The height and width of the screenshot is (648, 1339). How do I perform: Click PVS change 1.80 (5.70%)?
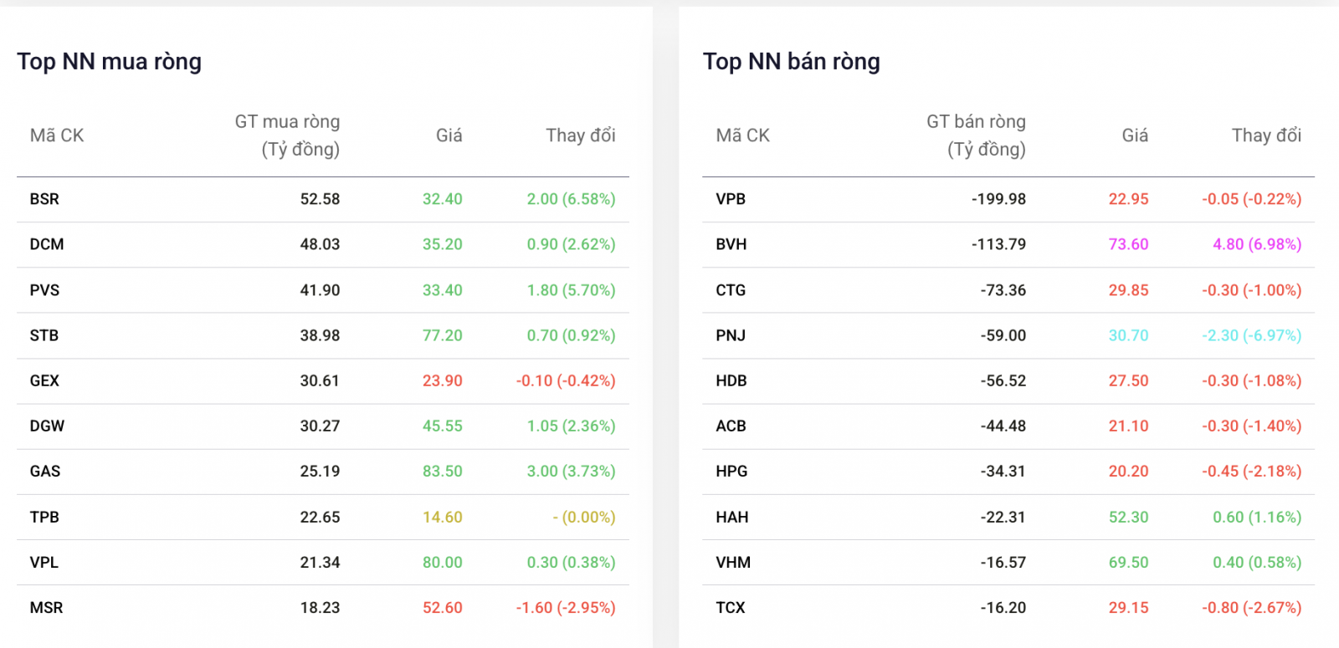click(x=572, y=290)
